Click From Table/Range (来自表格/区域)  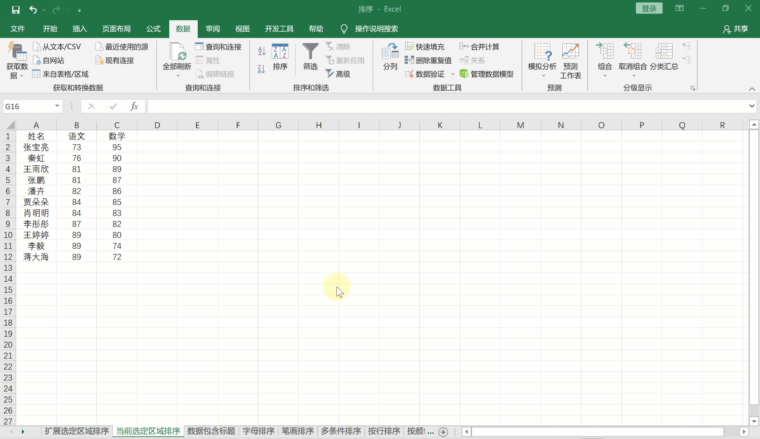[x=60, y=74]
